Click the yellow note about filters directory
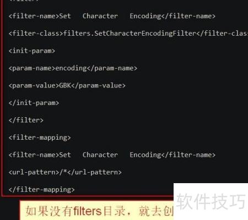 (x=96, y=211)
